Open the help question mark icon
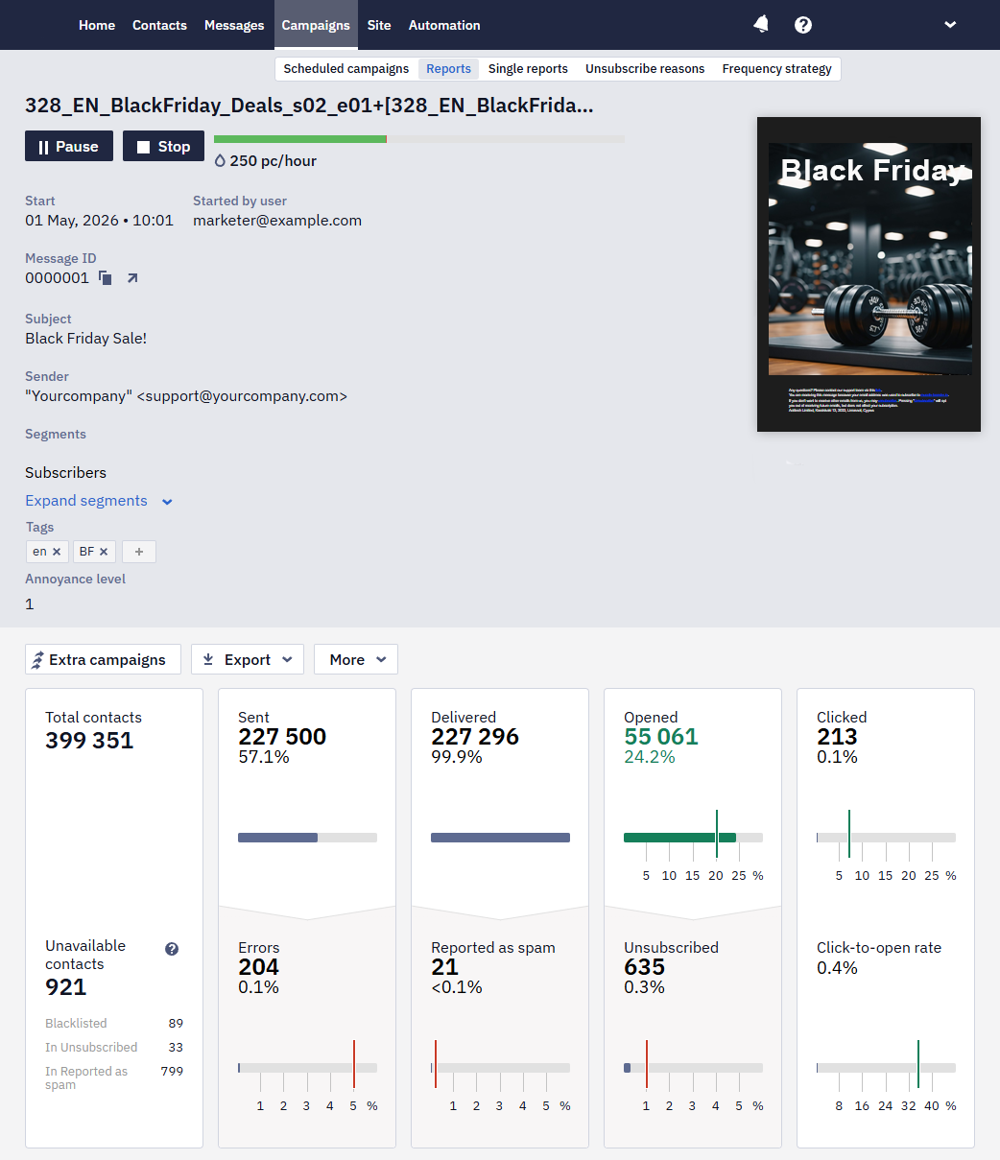The height and width of the screenshot is (1160, 1000). pyautogui.click(x=803, y=25)
